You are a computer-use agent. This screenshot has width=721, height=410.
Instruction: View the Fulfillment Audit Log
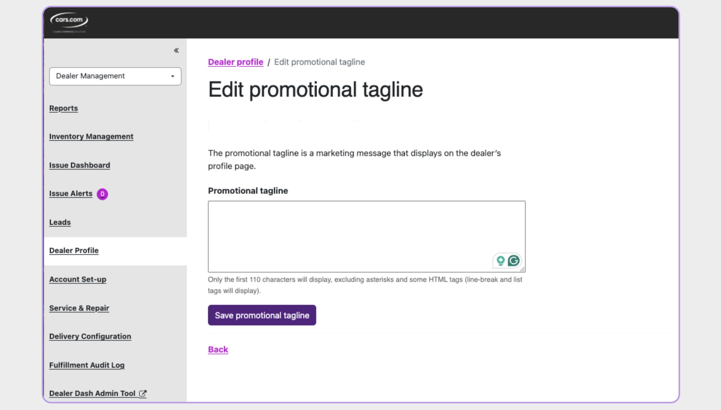point(87,365)
